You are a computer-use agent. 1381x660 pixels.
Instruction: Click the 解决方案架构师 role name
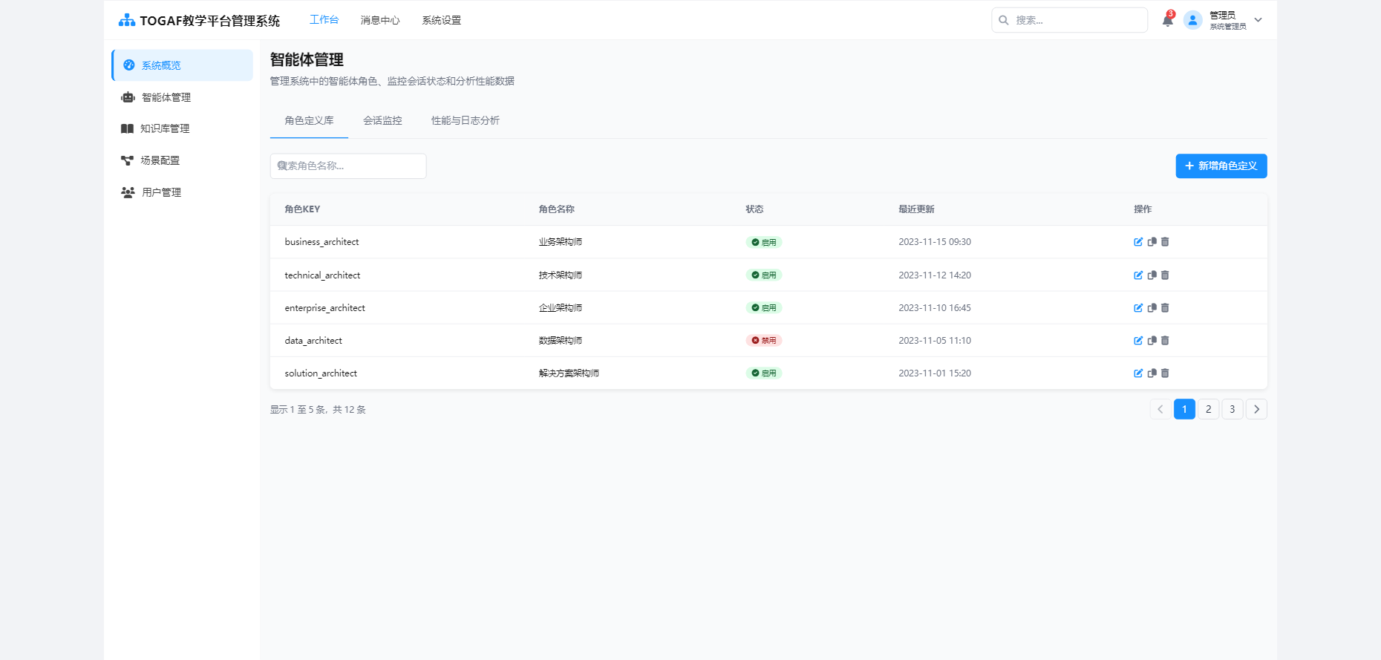pos(569,373)
